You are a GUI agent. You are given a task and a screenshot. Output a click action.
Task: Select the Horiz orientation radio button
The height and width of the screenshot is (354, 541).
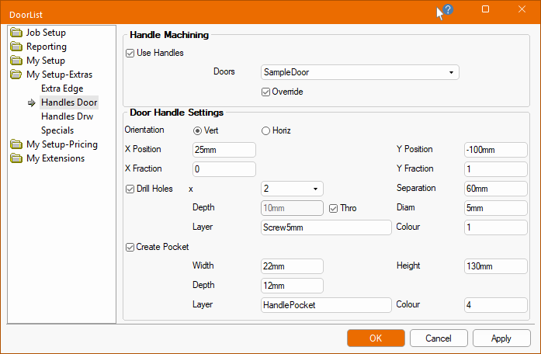tap(265, 130)
